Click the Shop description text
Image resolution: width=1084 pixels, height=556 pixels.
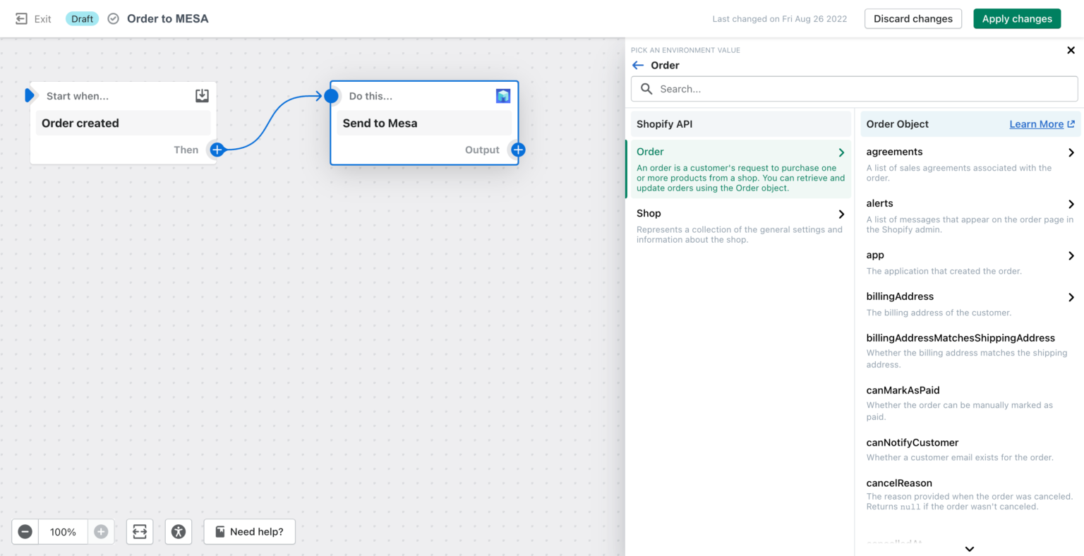click(740, 235)
